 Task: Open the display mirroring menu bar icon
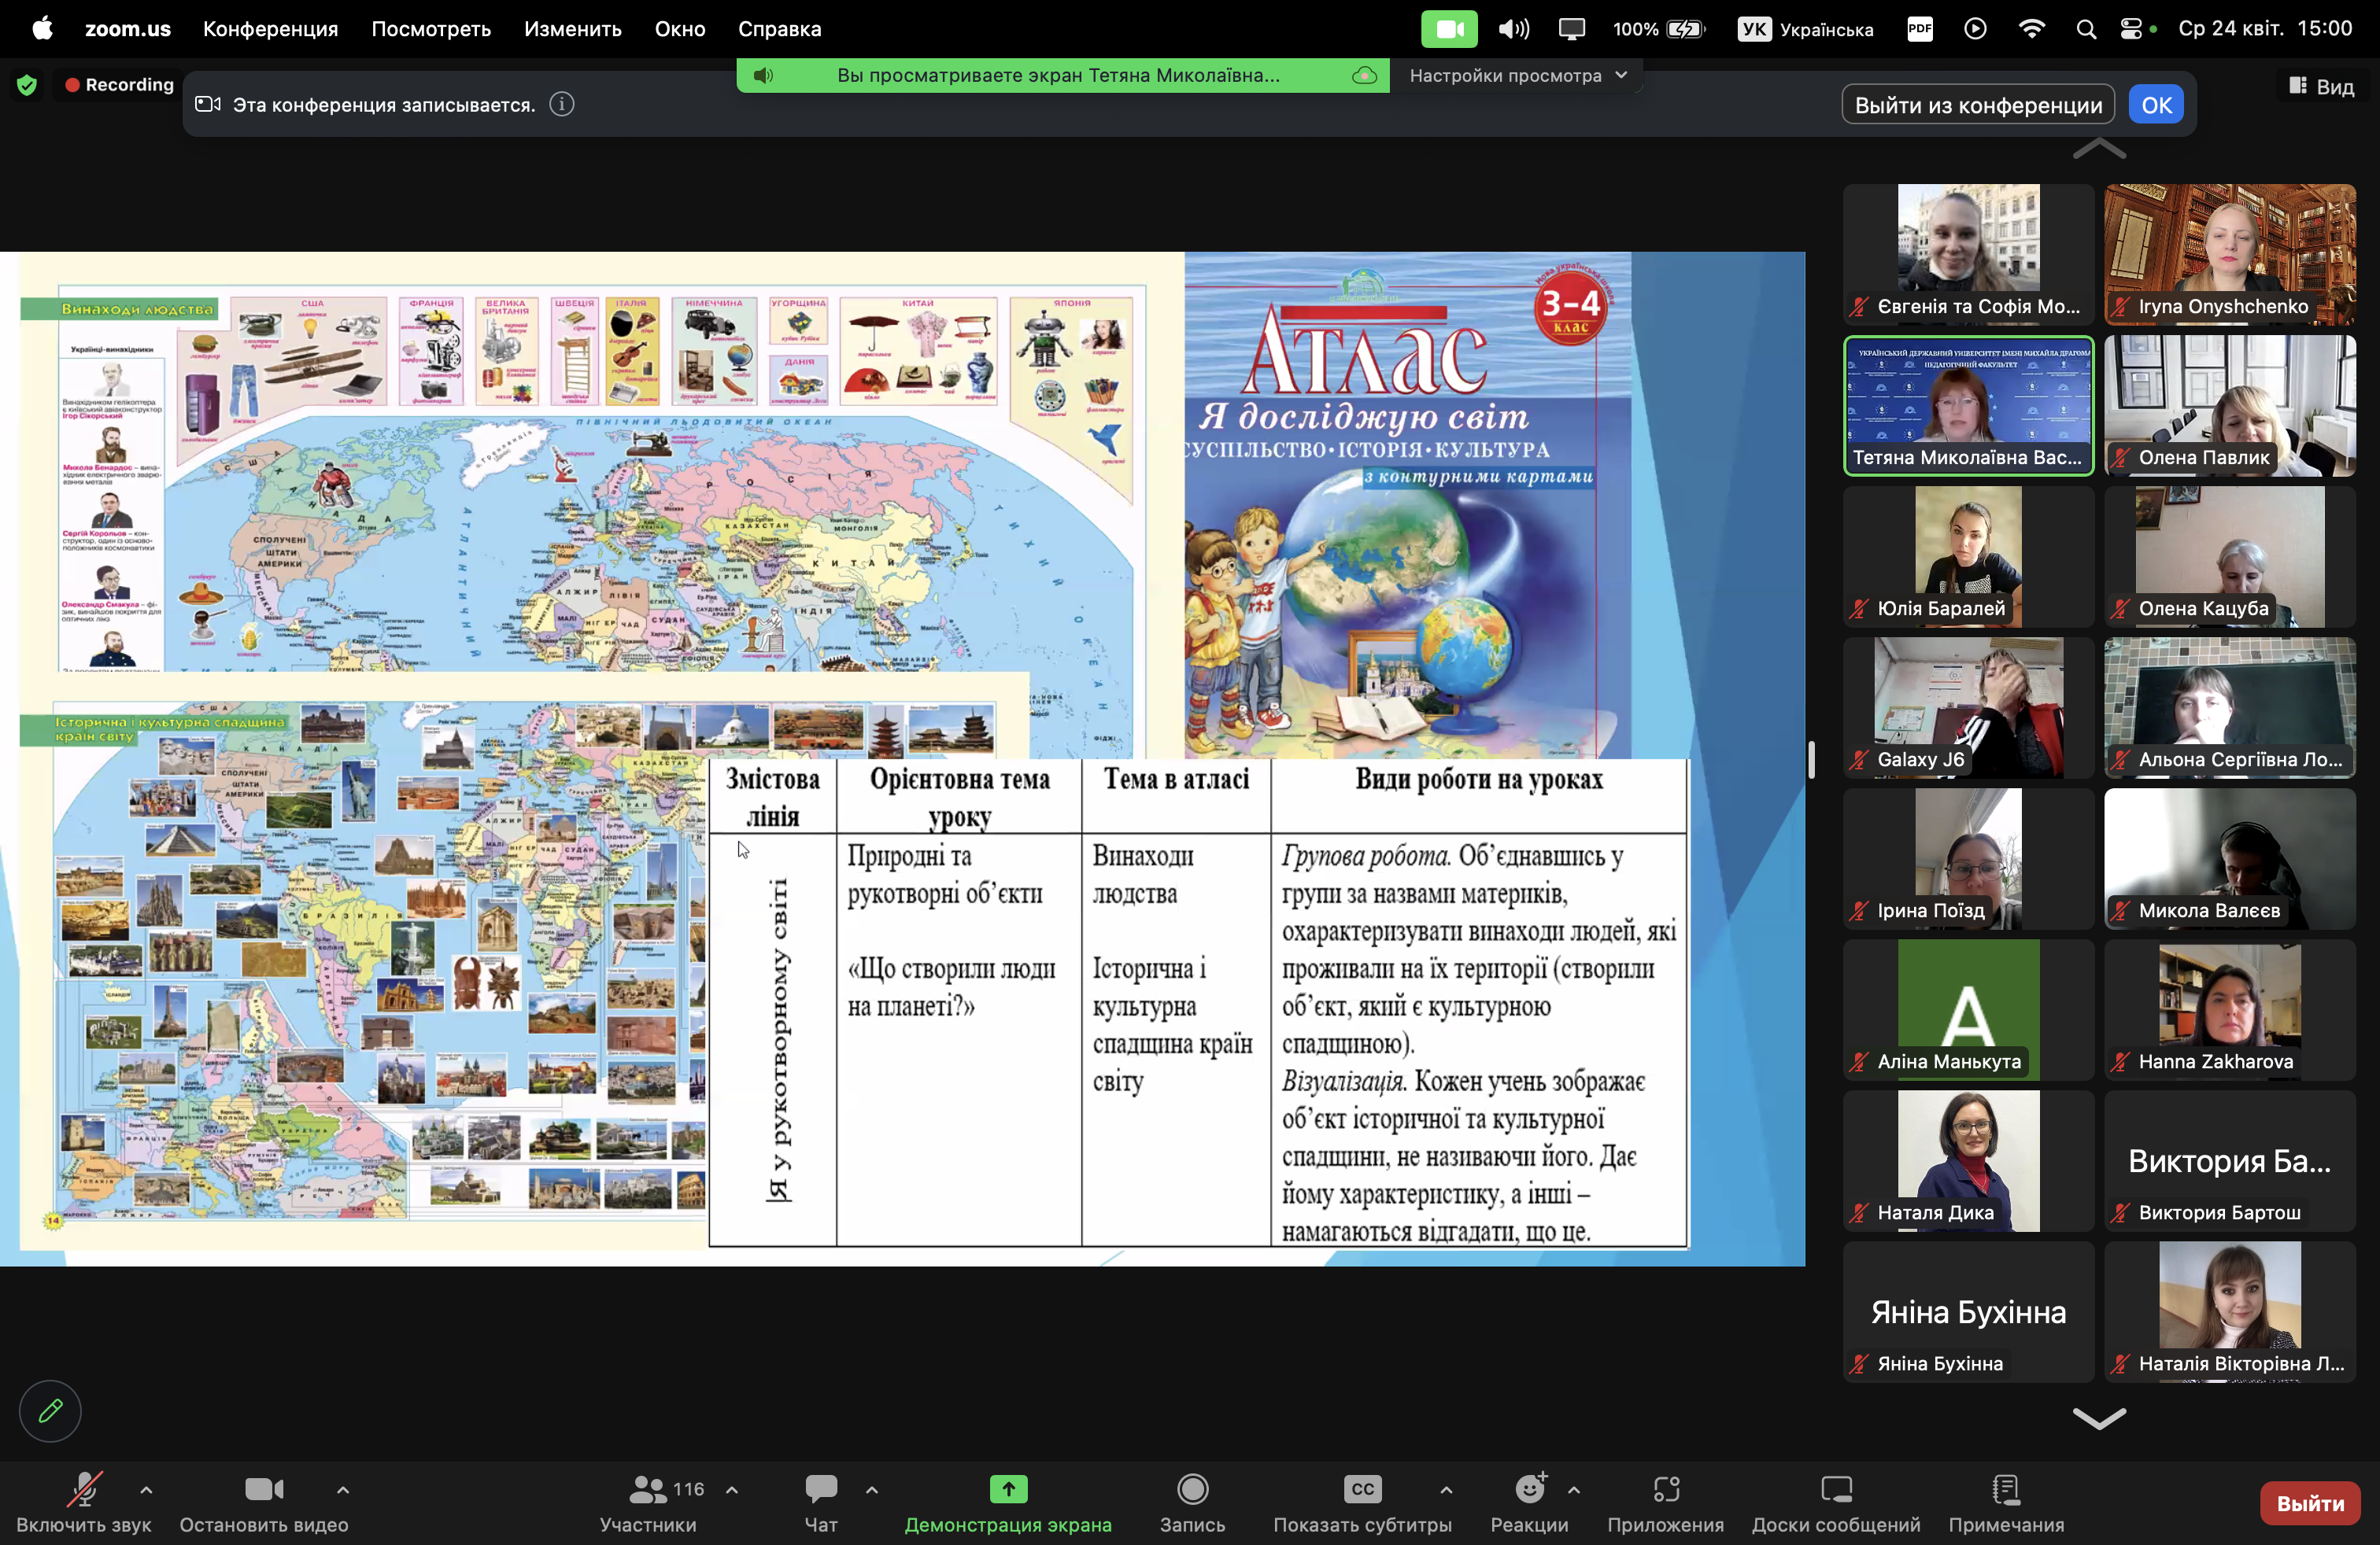[x=1571, y=28]
